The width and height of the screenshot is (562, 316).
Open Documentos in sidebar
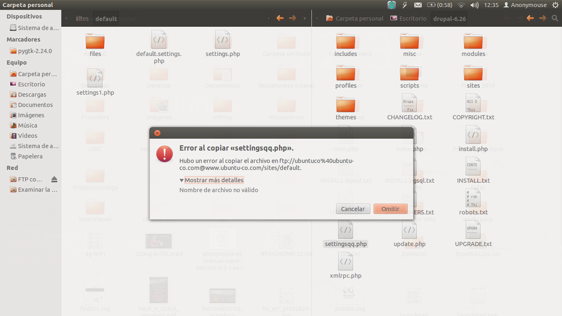(31, 105)
